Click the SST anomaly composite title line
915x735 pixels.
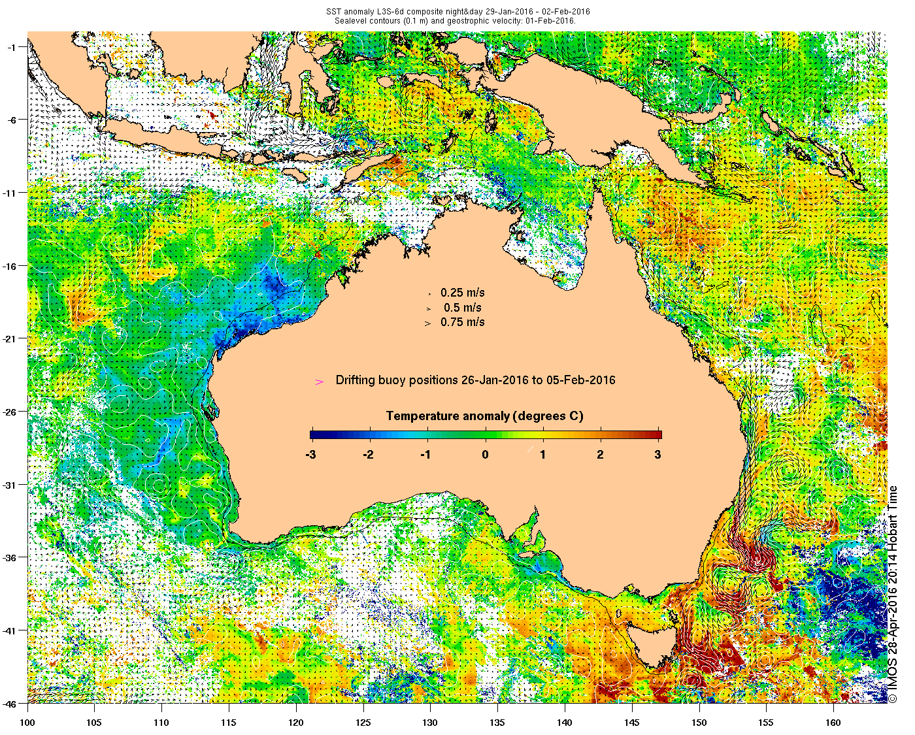(x=457, y=12)
